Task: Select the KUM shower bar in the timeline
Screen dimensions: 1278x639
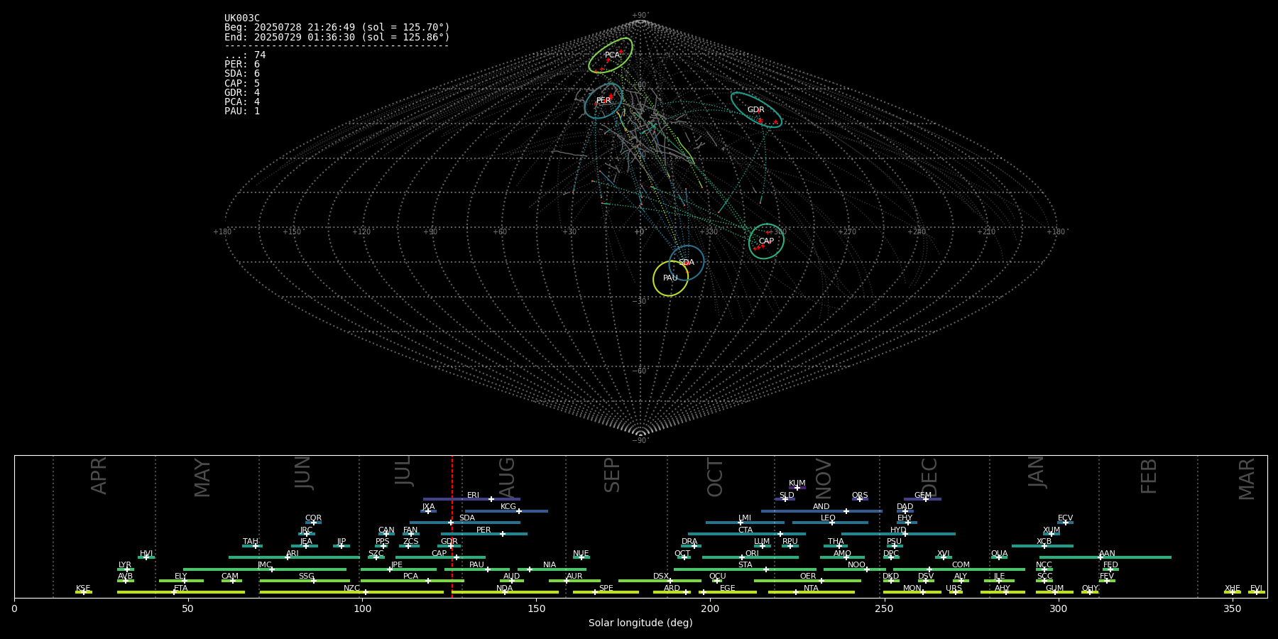Action: (x=797, y=488)
